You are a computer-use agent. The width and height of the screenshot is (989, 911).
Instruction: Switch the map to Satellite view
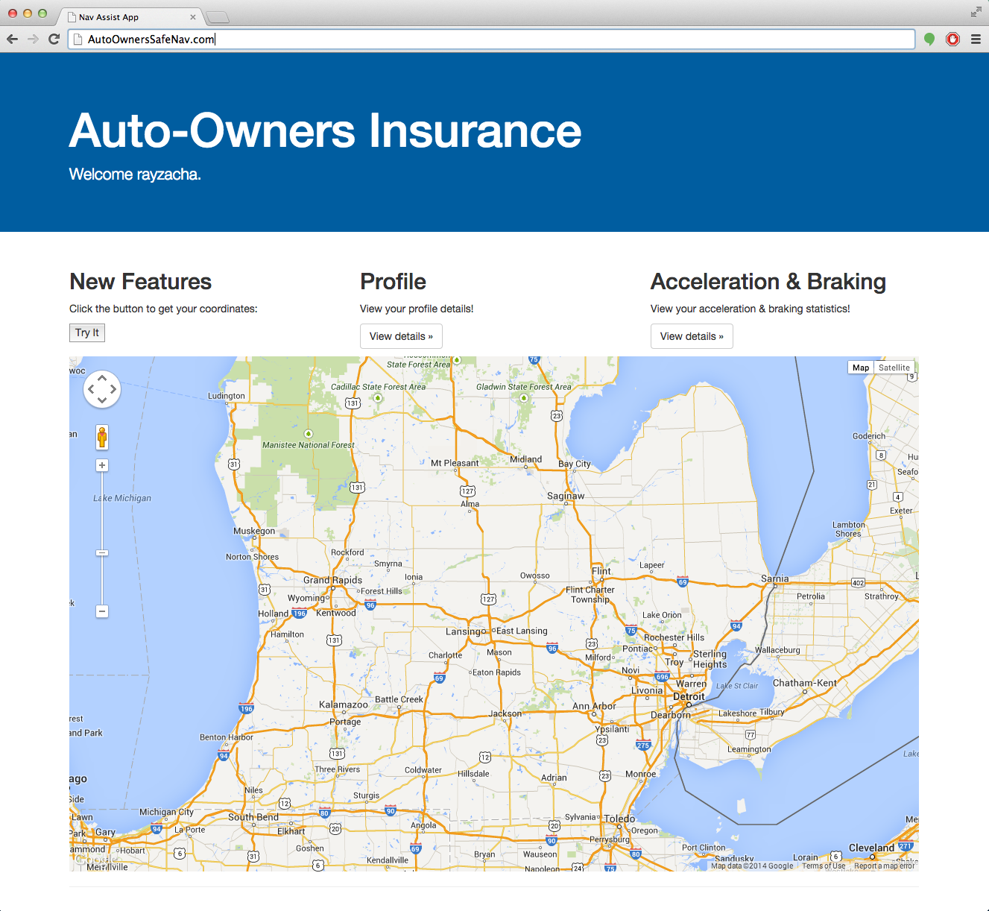(x=894, y=368)
